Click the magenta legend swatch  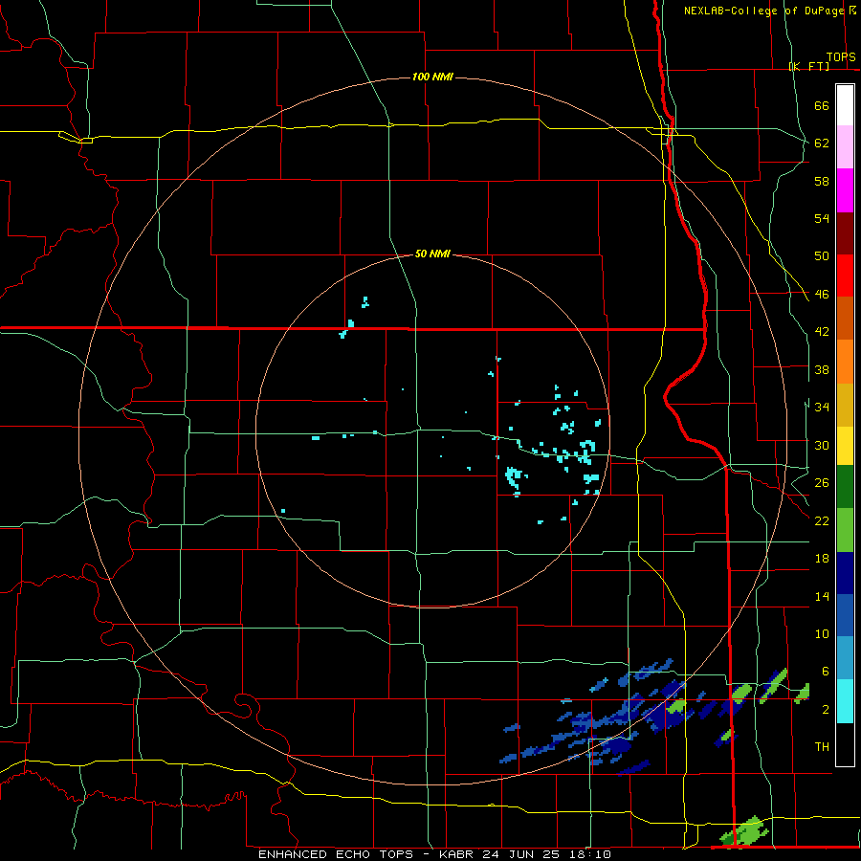[845, 190]
